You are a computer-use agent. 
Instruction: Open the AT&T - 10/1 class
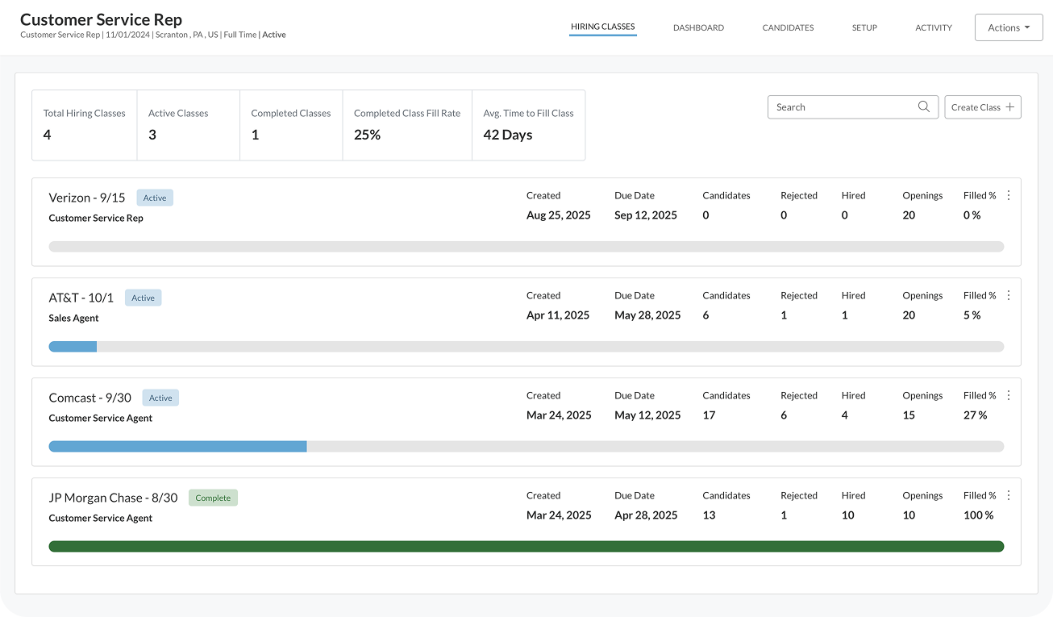(x=81, y=298)
